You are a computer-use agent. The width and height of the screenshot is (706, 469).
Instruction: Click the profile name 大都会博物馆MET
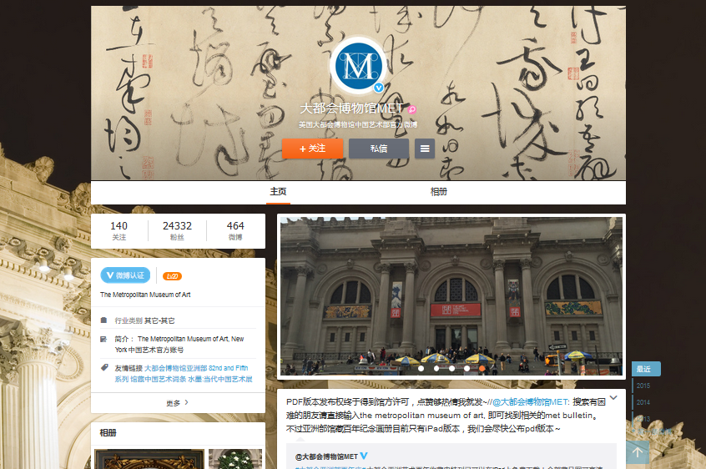click(351, 108)
